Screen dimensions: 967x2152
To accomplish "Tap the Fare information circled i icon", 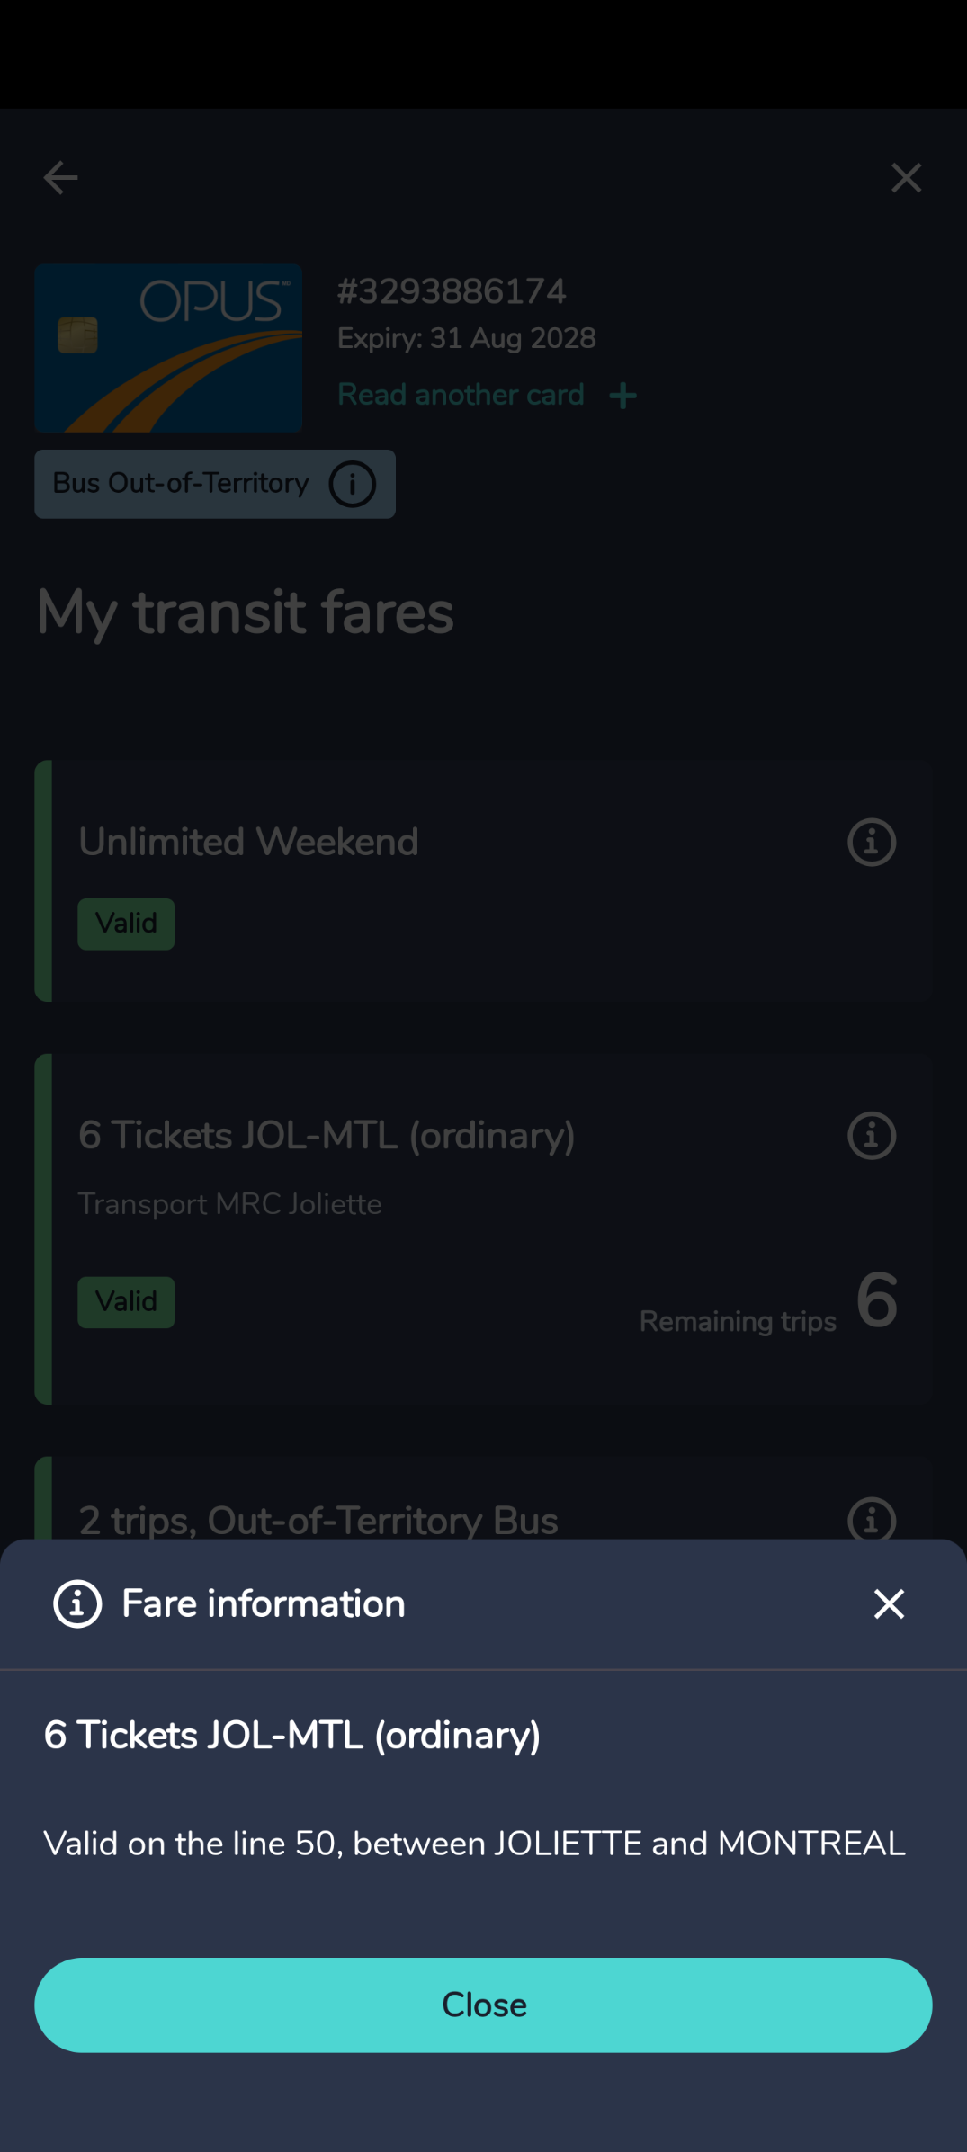I will click(x=77, y=1603).
